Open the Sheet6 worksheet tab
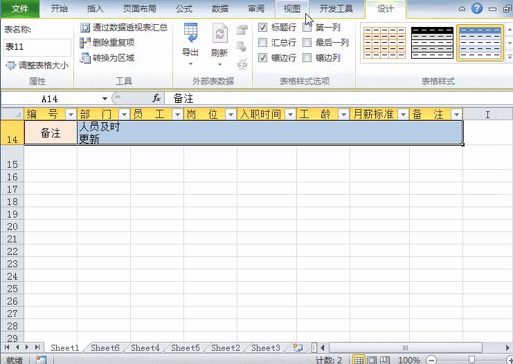 pyautogui.click(x=105, y=348)
